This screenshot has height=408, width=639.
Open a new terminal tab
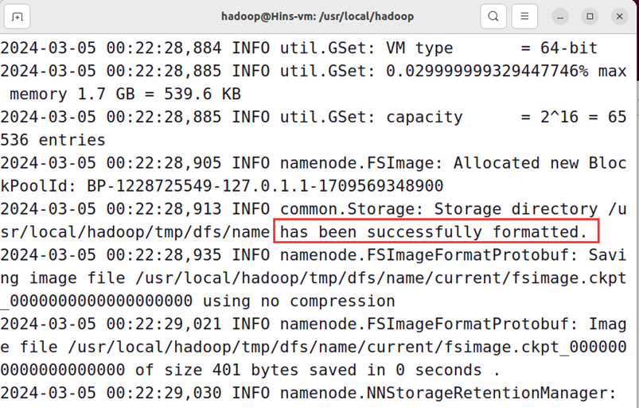coord(17,16)
